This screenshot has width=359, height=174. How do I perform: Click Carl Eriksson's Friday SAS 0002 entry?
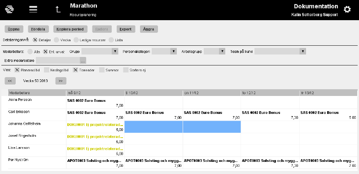pyautogui.click(x=328, y=115)
